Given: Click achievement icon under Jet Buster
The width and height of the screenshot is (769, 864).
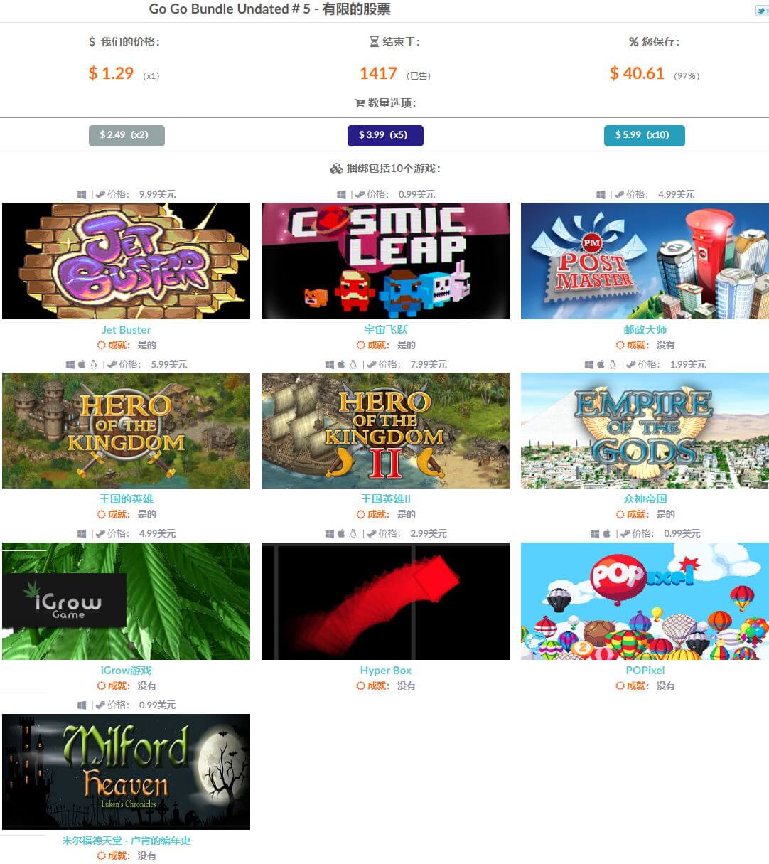Looking at the screenshot, I should click(101, 345).
